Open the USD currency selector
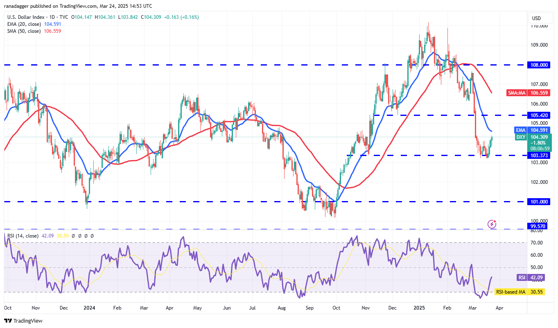The width and height of the screenshot is (558, 328). click(x=536, y=18)
